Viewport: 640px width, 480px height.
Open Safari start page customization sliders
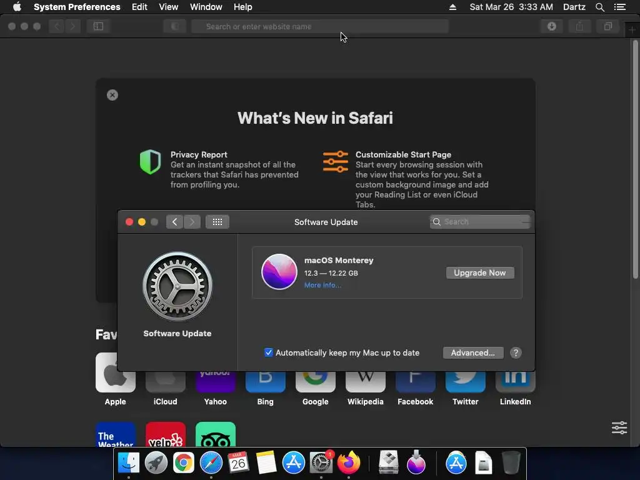[619, 427]
